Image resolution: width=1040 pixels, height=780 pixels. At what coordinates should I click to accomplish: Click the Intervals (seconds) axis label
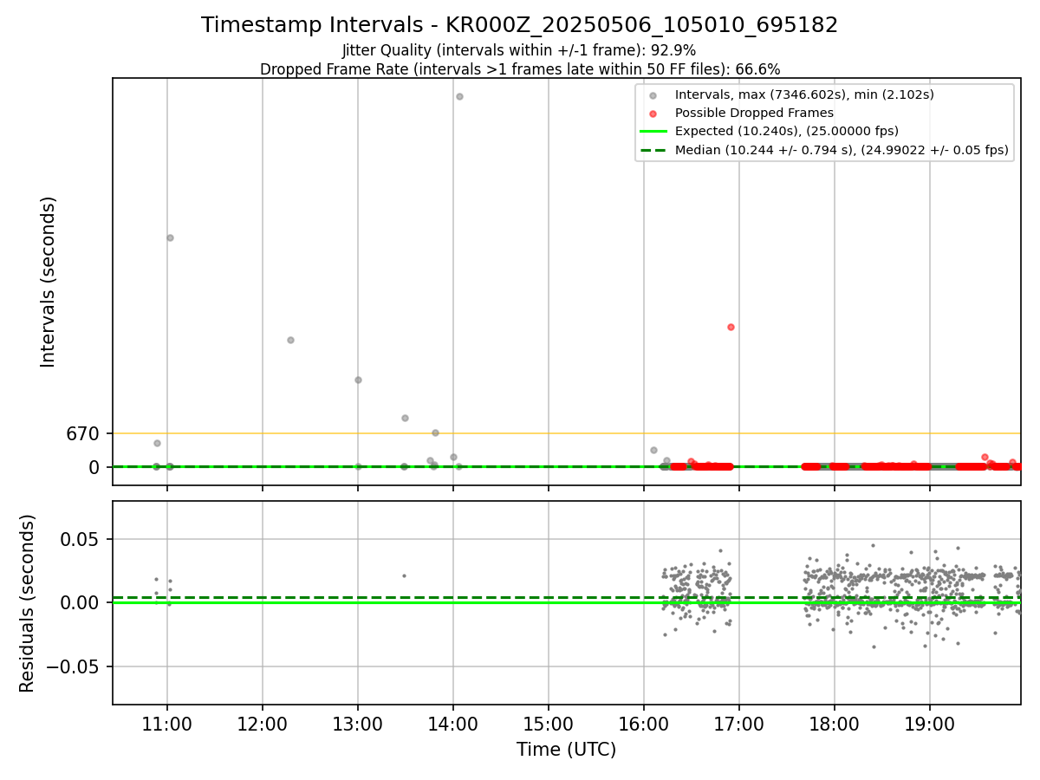tap(49, 282)
